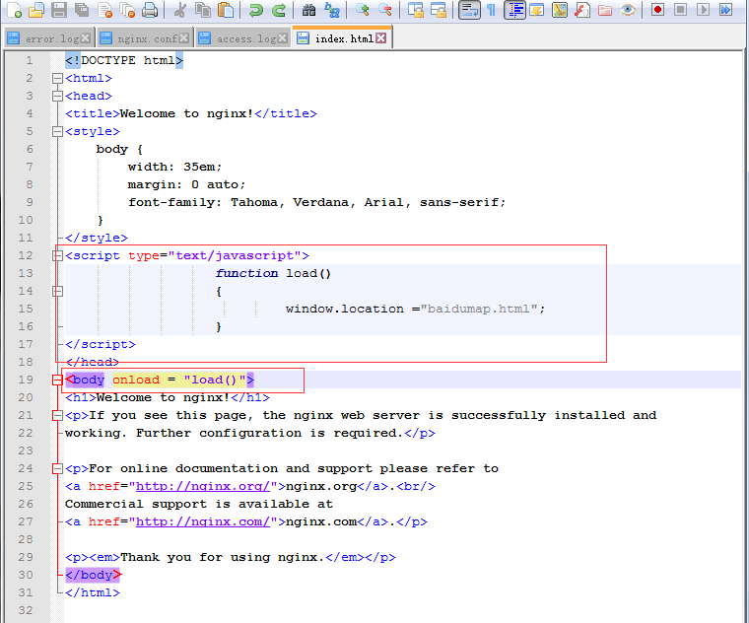Open the Function List panel
The image size is (749, 623).
tap(581, 10)
